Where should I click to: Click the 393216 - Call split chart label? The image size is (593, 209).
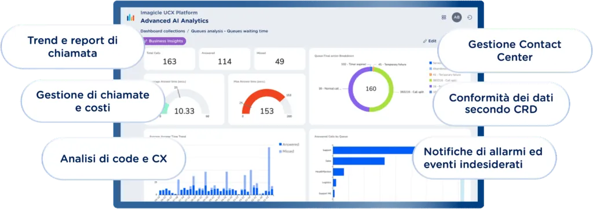point(412,92)
